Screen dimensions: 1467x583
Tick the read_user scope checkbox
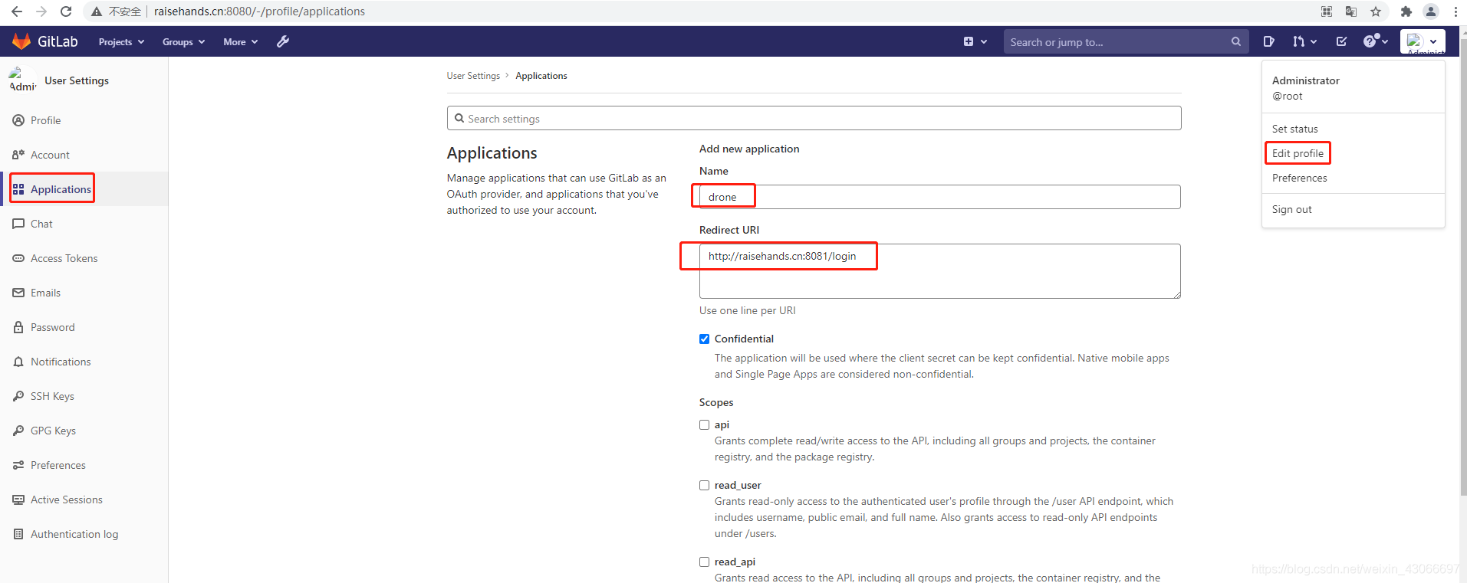pos(704,485)
